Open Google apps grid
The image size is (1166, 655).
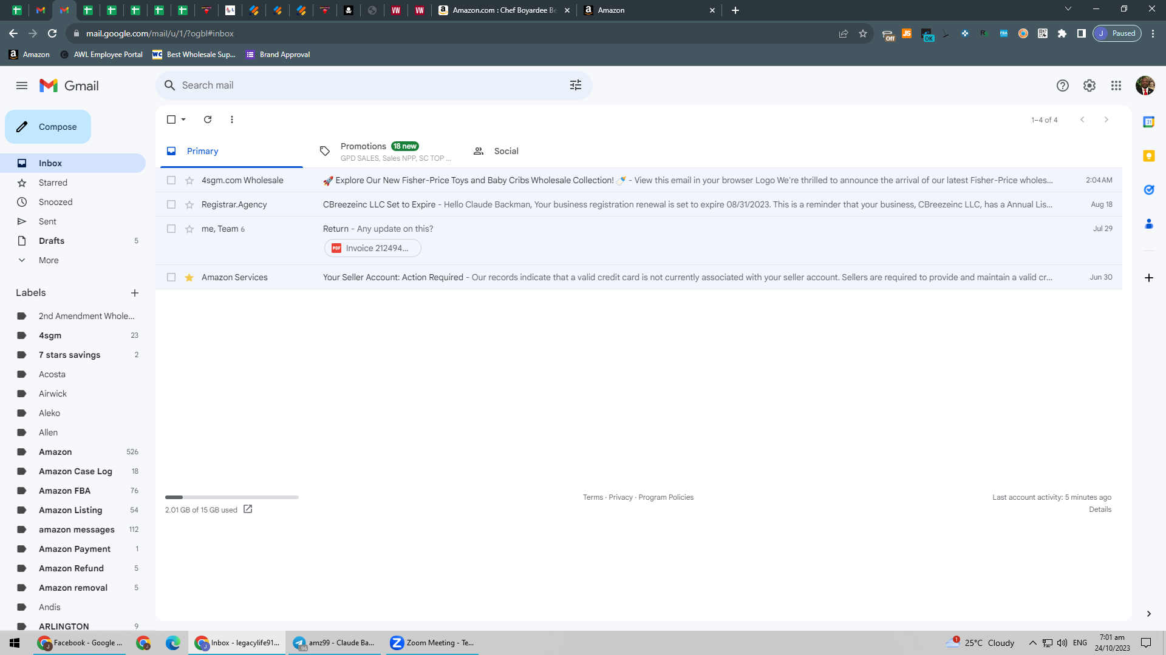click(1116, 86)
